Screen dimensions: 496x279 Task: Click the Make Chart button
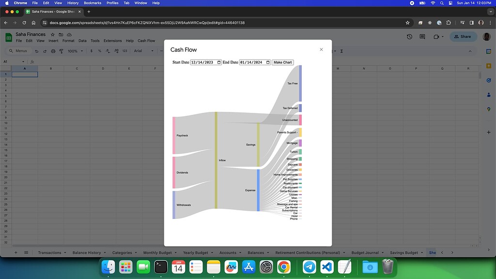(x=282, y=62)
